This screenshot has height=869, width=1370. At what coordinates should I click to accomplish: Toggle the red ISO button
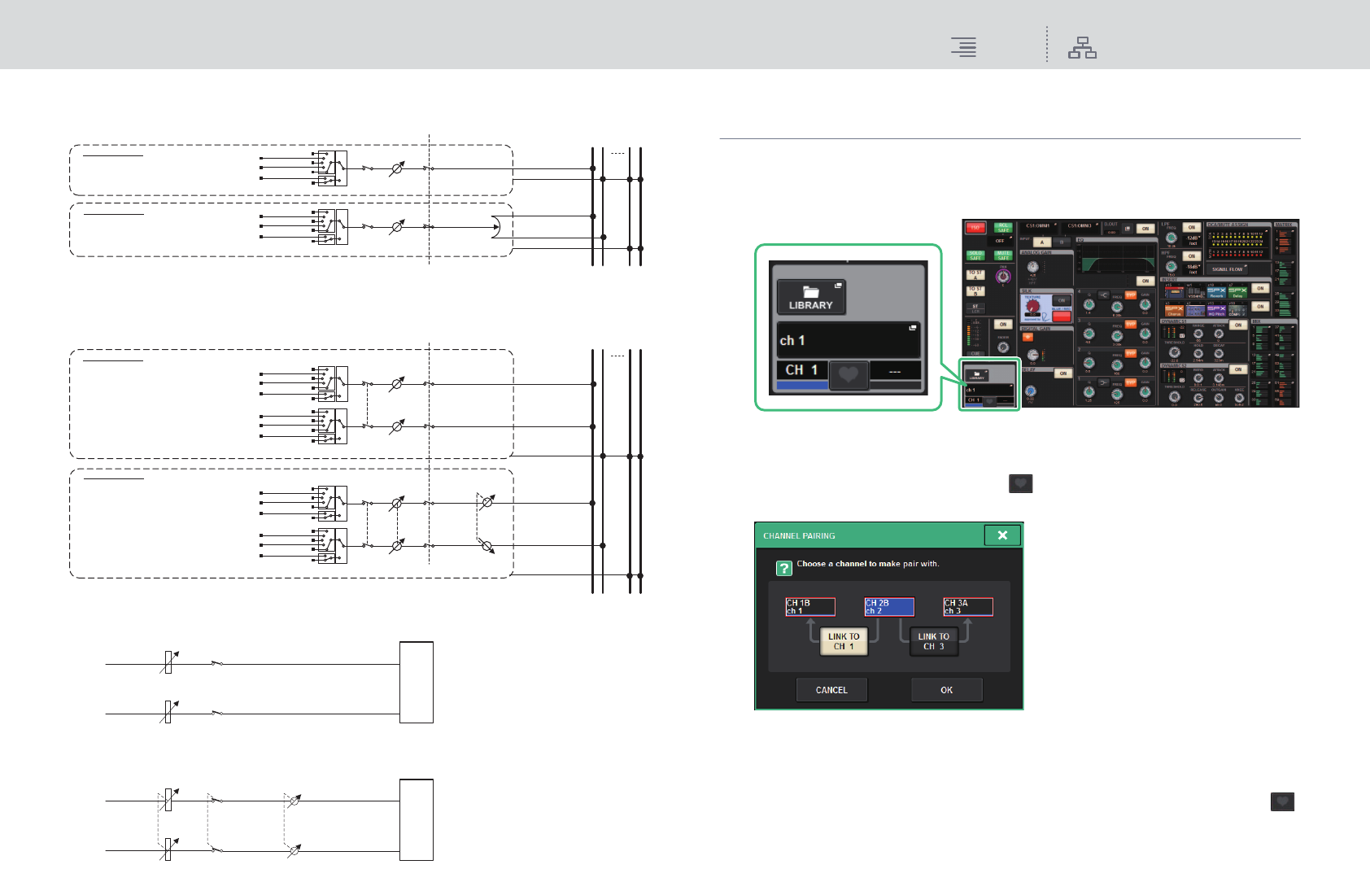[x=975, y=228]
